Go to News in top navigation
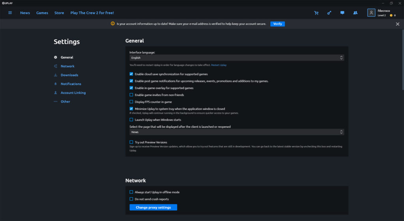Viewport: 404px width, 221px height. [25, 13]
